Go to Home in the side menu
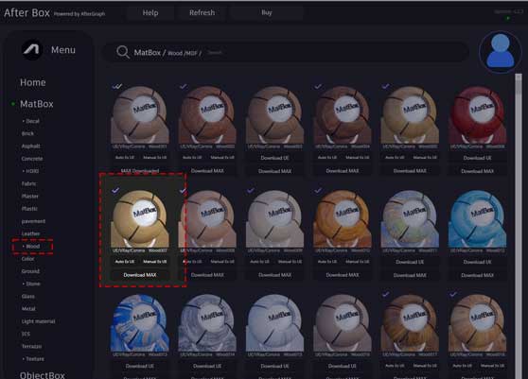This screenshot has width=528, height=379. pos(33,82)
